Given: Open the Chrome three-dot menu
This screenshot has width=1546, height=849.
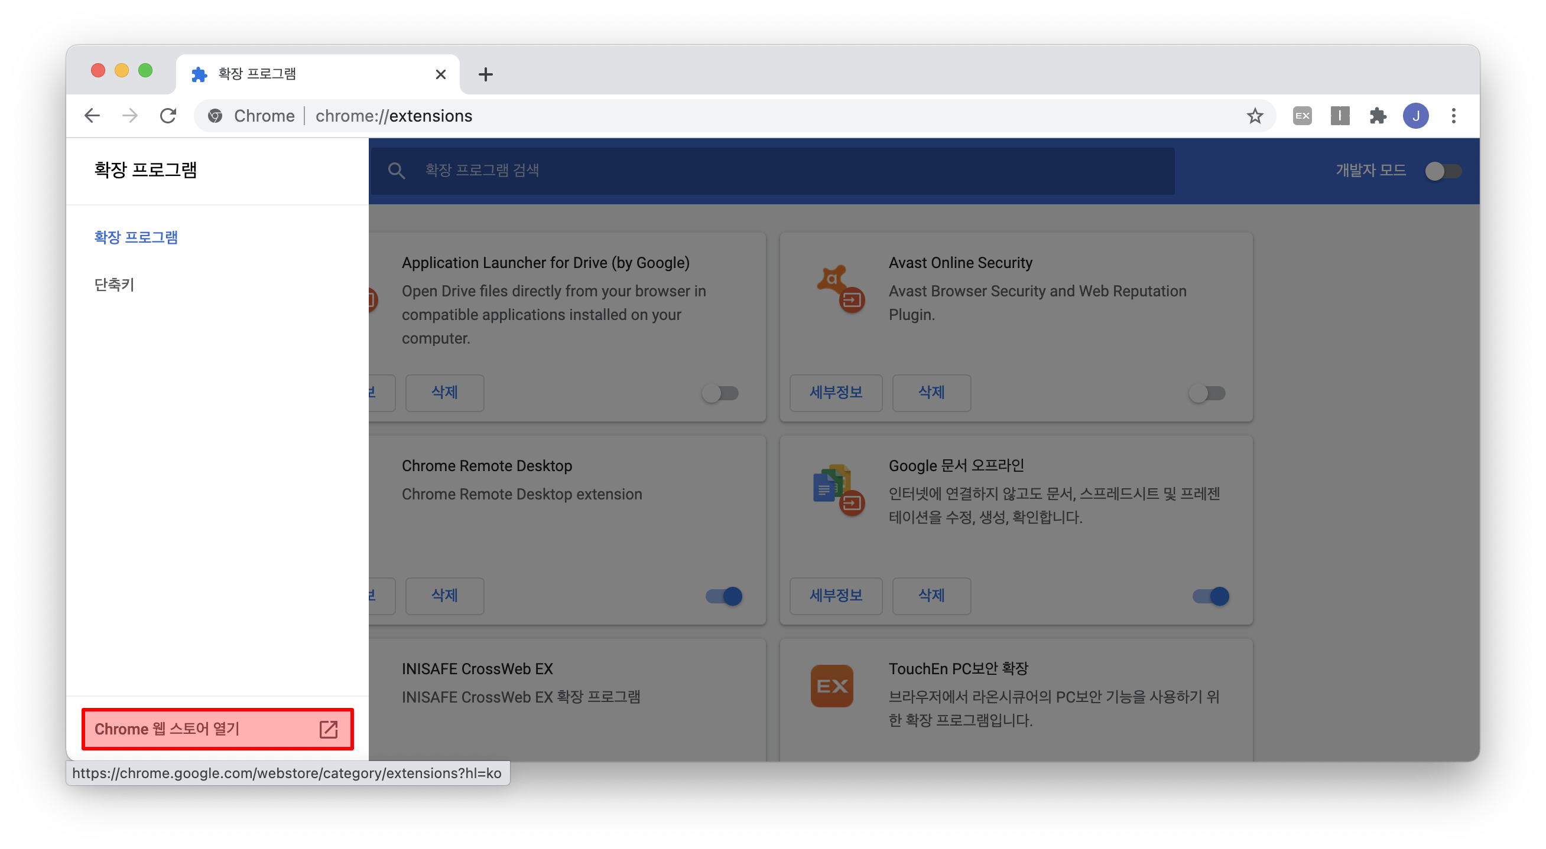Looking at the screenshot, I should pyautogui.click(x=1453, y=116).
